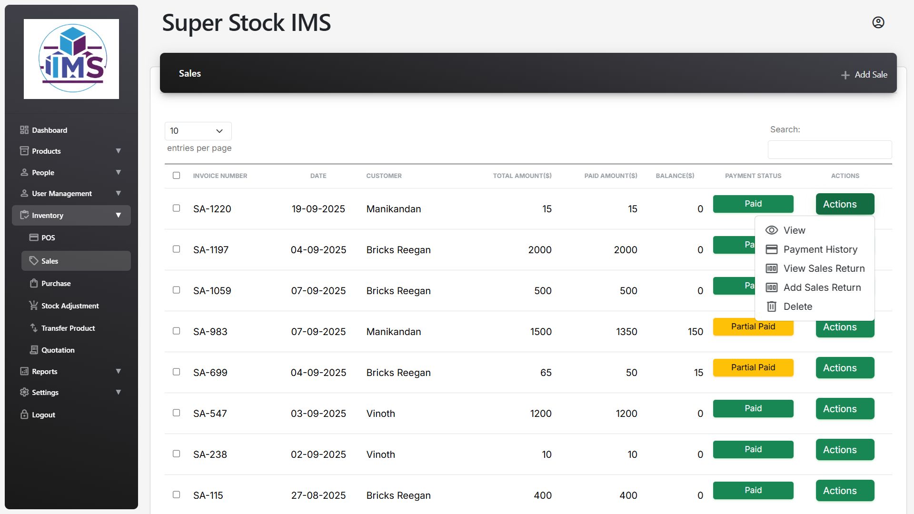The image size is (914, 514).
Task: Click the Quotation document icon
Action: point(34,350)
